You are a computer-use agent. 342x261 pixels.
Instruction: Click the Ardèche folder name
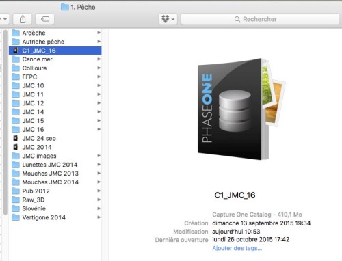pyautogui.click(x=34, y=33)
